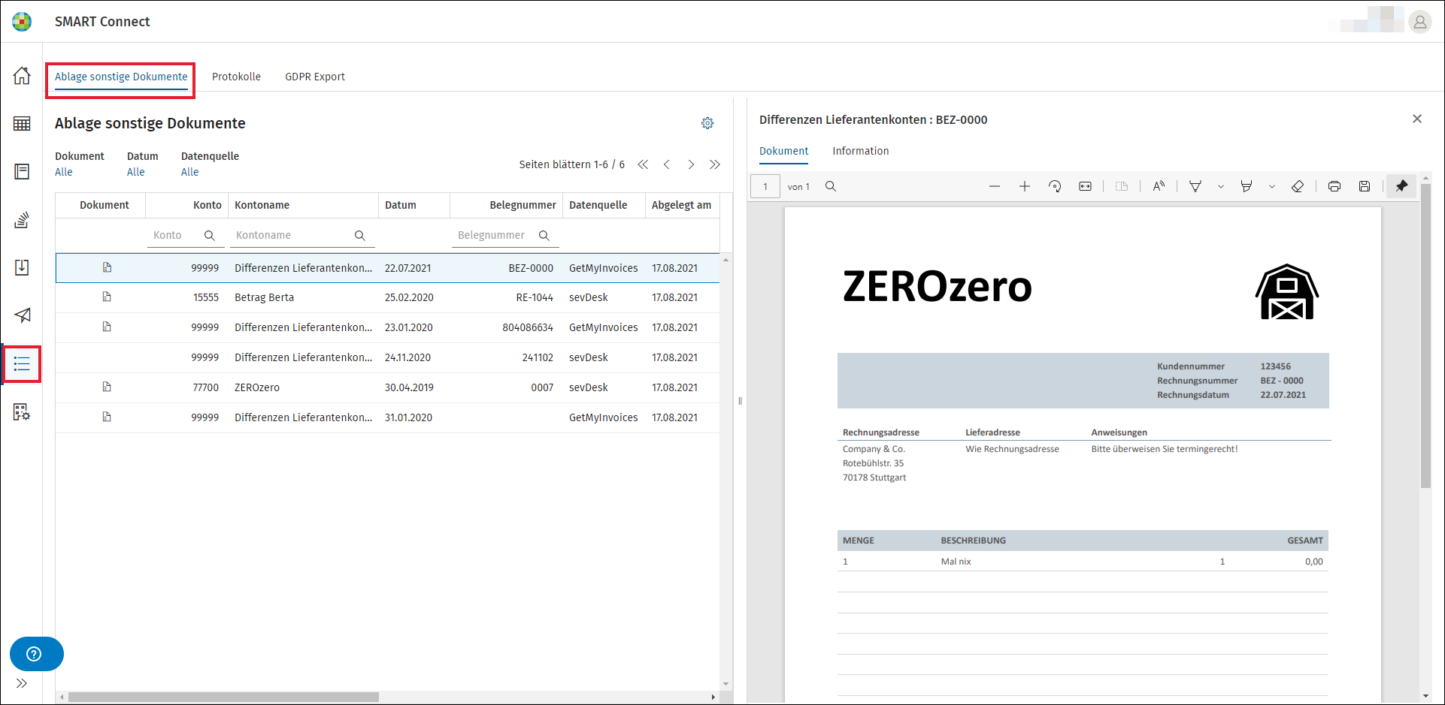The image size is (1445, 705).
Task: Click the Konto search field
Action: pos(185,235)
